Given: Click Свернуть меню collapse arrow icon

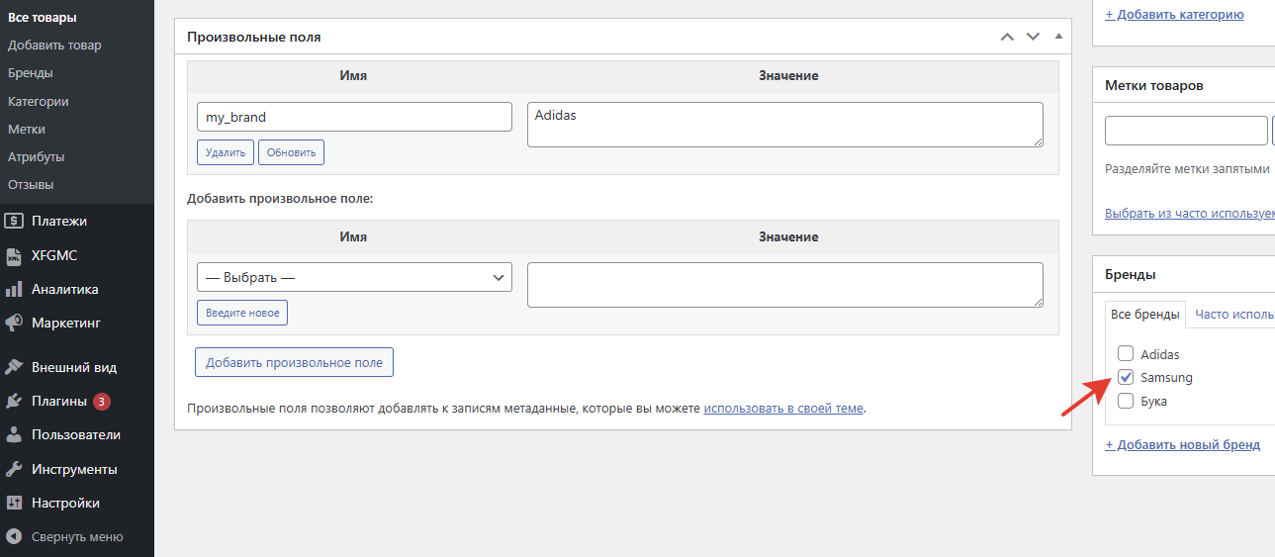Looking at the screenshot, I should [x=14, y=536].
